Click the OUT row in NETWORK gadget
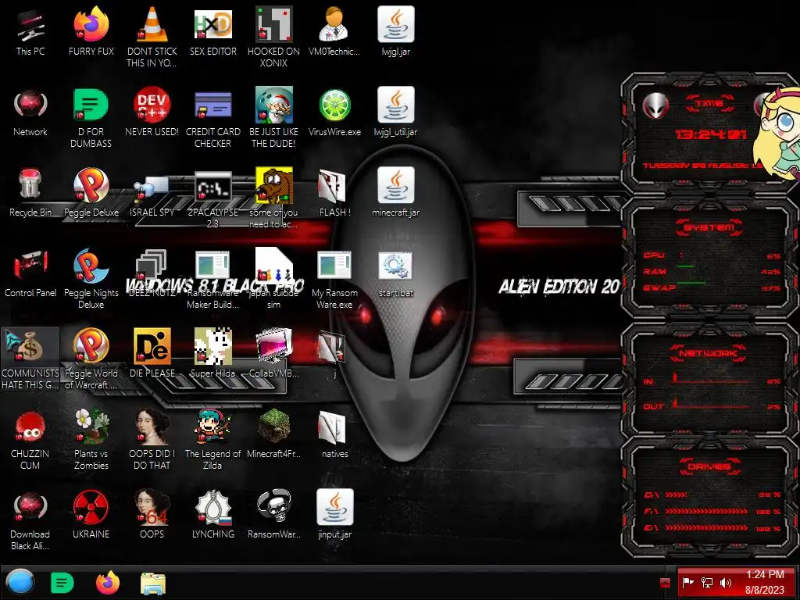800x600 pixels. (711, 405)
